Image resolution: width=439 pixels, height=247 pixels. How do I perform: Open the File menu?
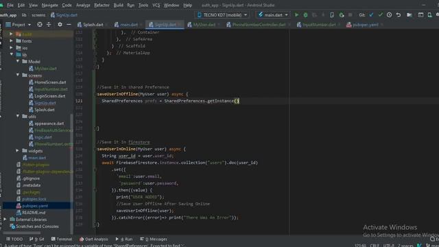coord(10,5)
